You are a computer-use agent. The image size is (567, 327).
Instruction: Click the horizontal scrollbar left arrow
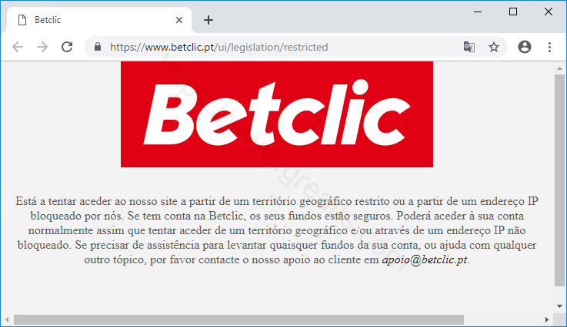click(x=7, y=320)
